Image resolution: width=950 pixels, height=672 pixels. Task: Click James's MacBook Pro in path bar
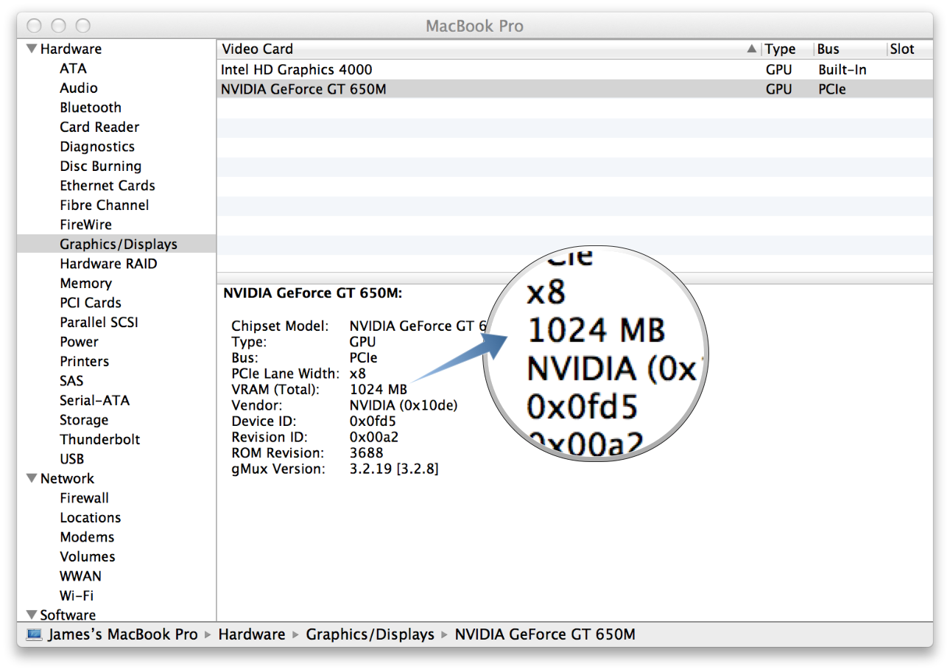(123, 634)
